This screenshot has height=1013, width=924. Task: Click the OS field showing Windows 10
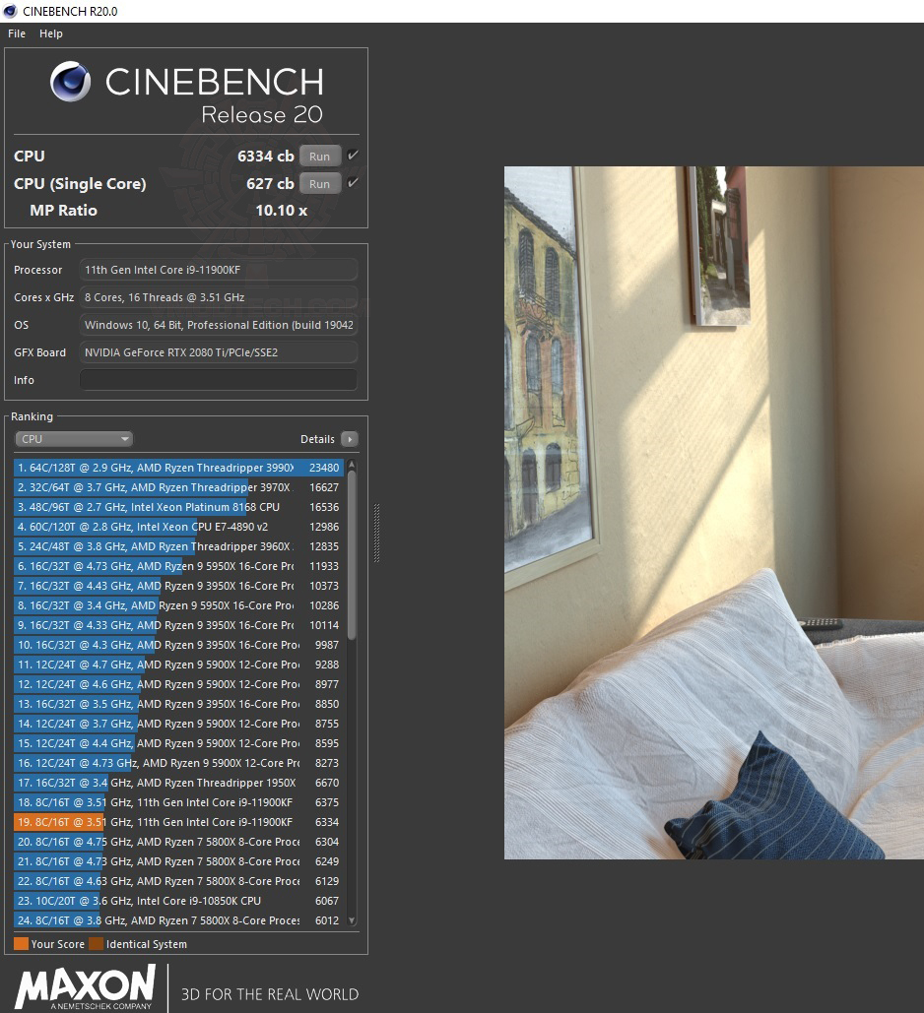pos(219,325)
